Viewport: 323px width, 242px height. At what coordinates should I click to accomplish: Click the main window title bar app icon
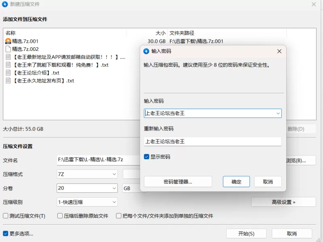[x=5, y=4]
